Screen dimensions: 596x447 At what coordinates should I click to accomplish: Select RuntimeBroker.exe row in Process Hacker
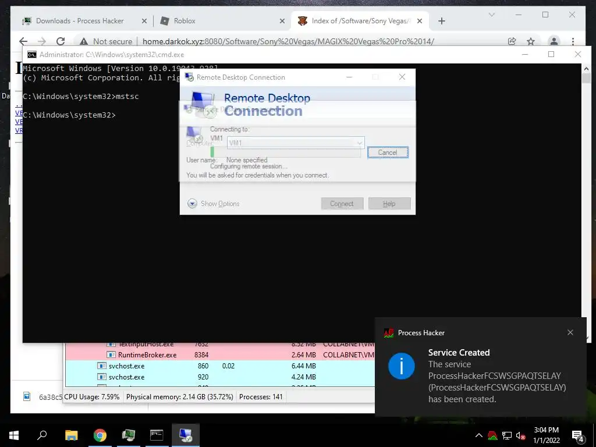[x=219, y=355]
